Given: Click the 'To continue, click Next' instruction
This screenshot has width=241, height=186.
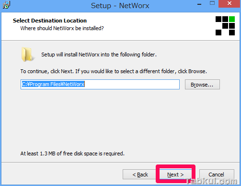Looking at the screenshot, I should pyautogui.click(x=114, y=71).
